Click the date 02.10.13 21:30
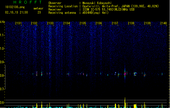This screenshot has height=108, width=170. (16, 12)
